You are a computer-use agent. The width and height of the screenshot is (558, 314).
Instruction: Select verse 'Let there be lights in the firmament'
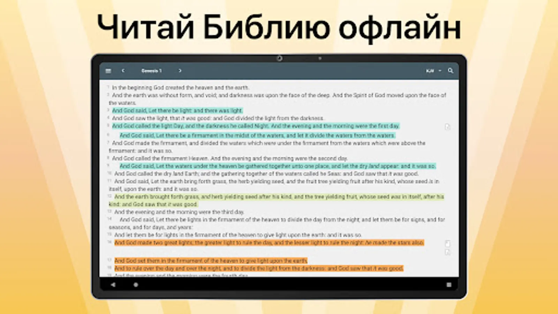[277, 224]
